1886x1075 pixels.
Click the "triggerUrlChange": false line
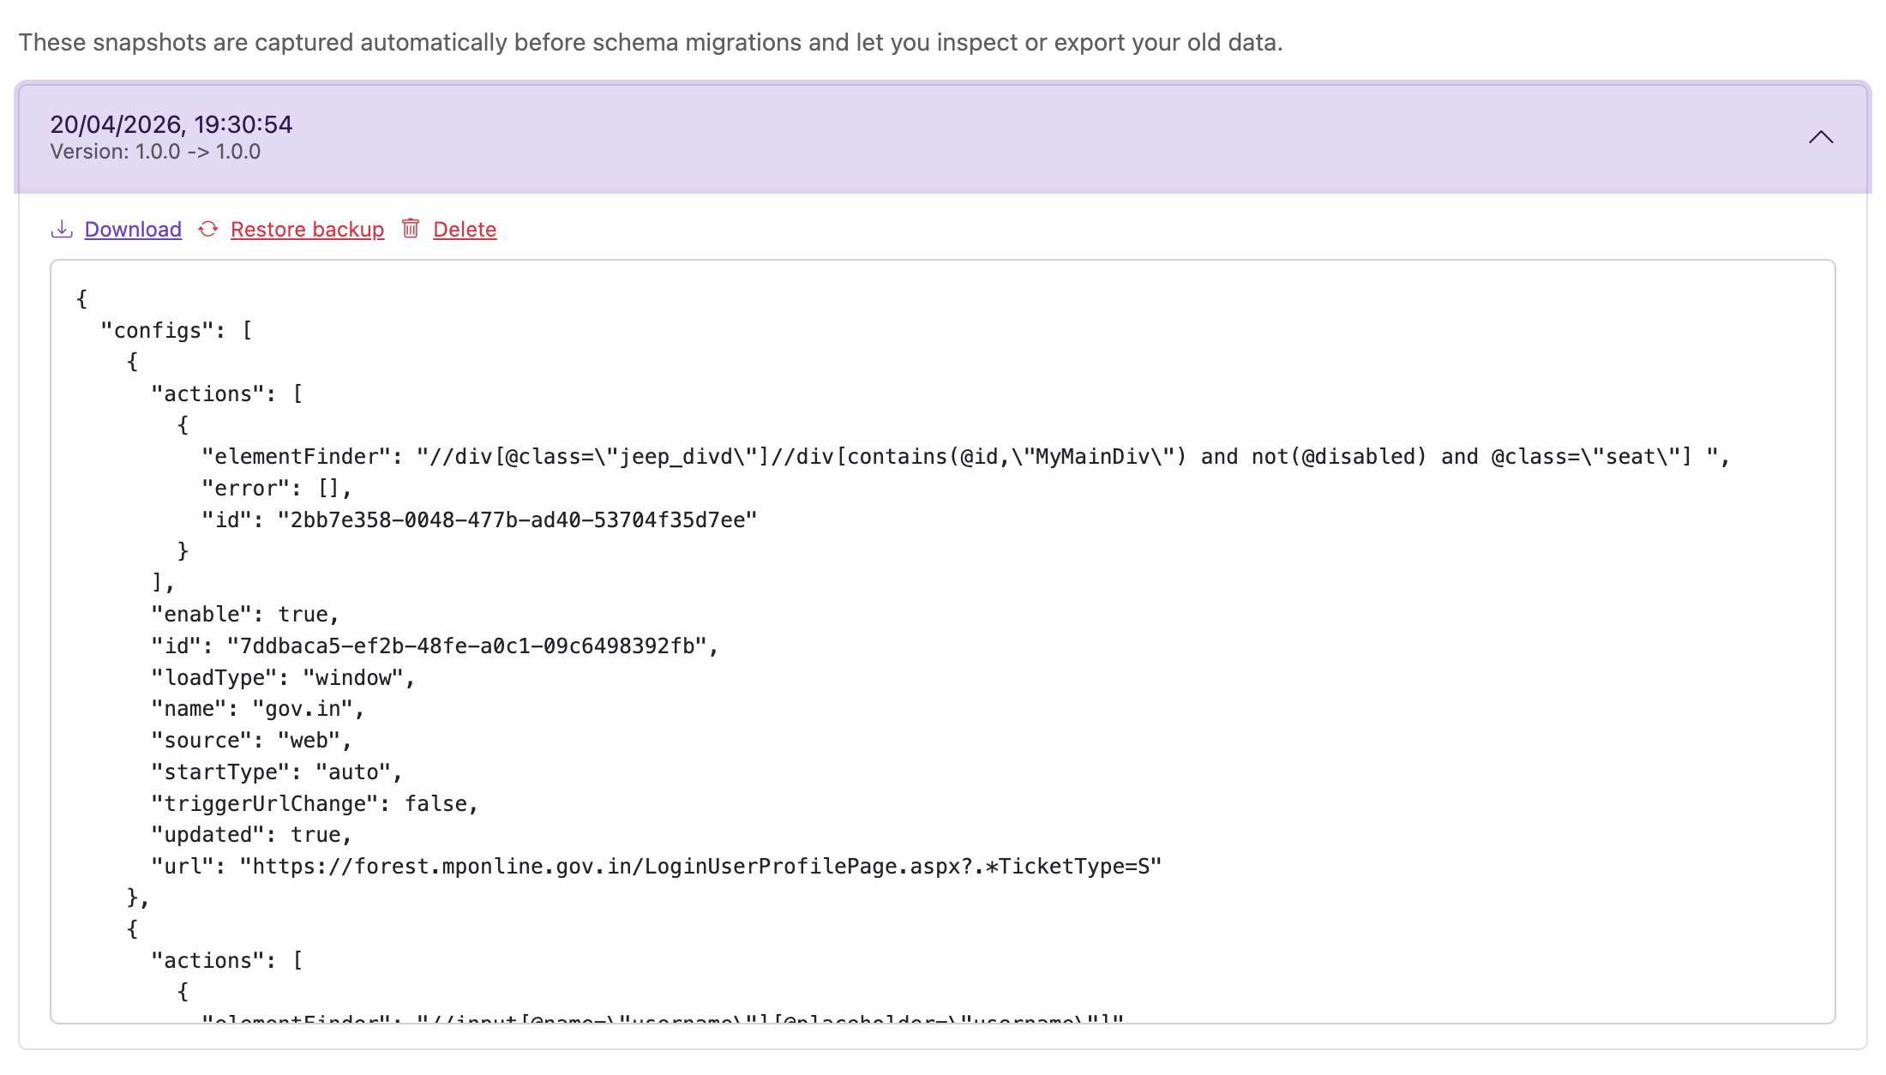(x=314, y=804)
